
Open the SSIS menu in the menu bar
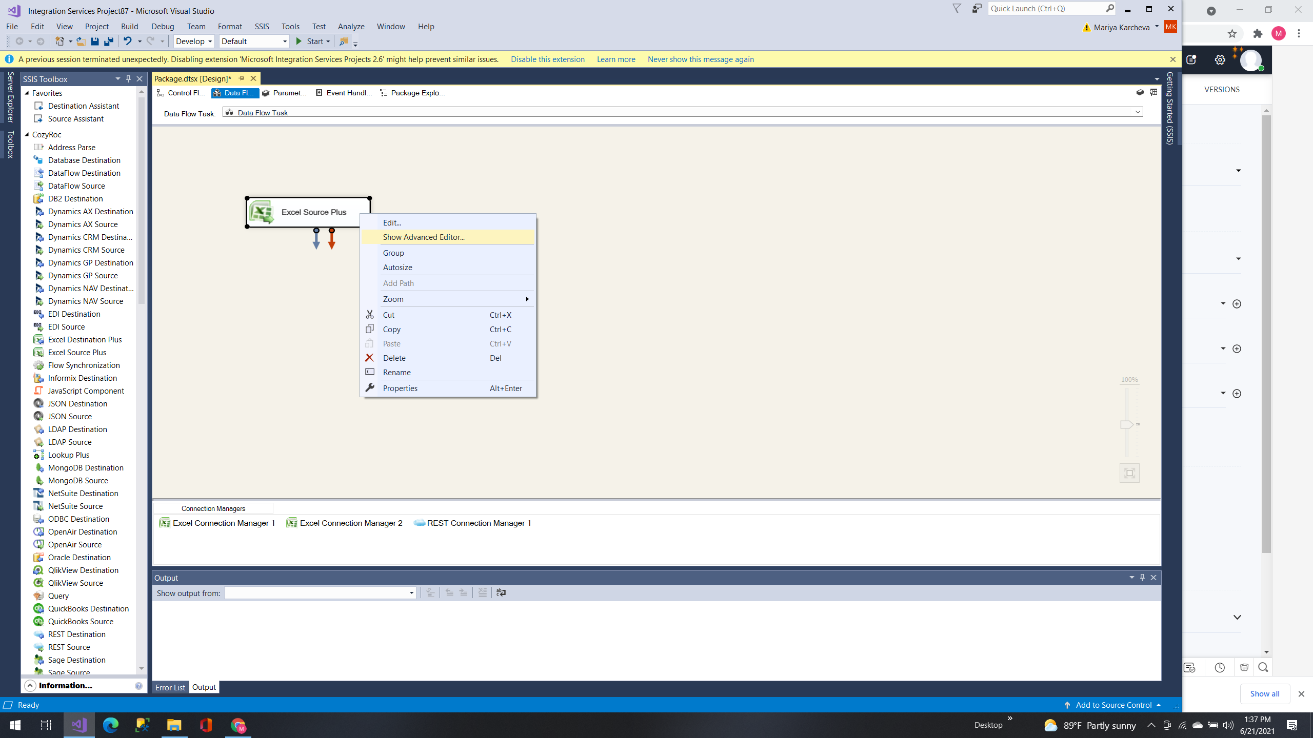coord(262,27)
